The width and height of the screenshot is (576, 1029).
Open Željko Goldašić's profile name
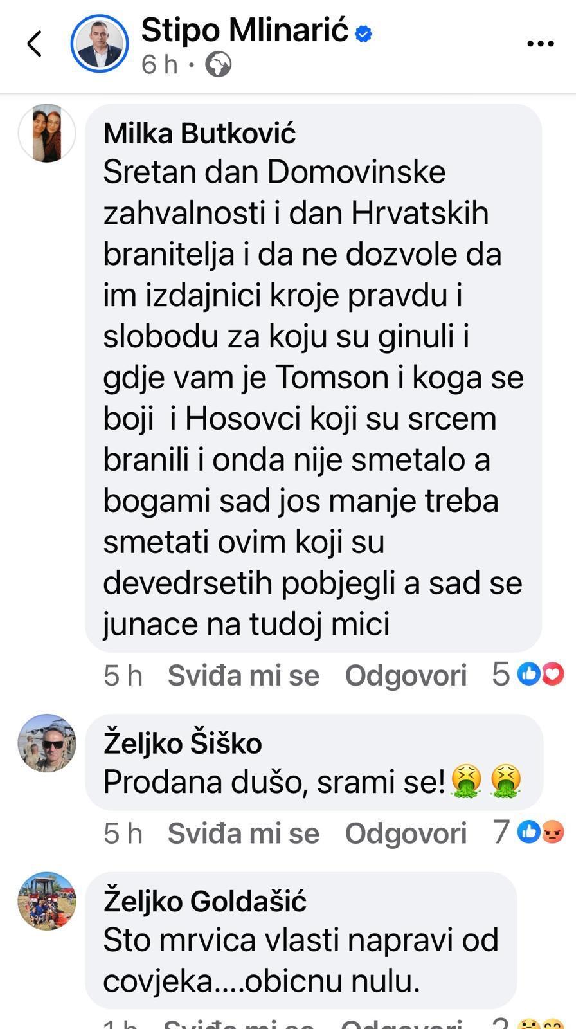[204, 901]
